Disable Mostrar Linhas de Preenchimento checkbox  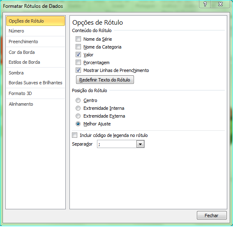click(78, 70)
